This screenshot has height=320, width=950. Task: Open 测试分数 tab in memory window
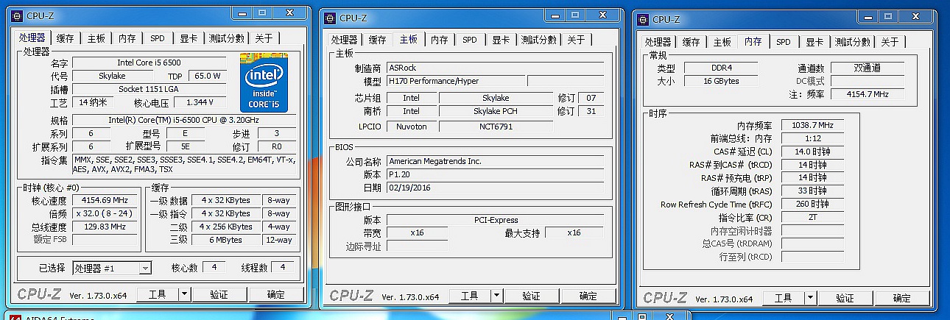point(852,42)
